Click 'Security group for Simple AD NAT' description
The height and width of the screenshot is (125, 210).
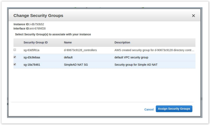136,65
